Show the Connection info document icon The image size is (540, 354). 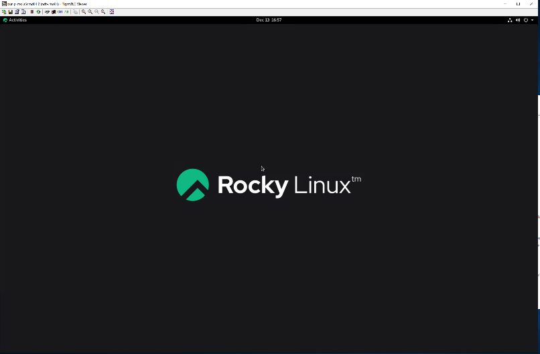click(23, 11)
